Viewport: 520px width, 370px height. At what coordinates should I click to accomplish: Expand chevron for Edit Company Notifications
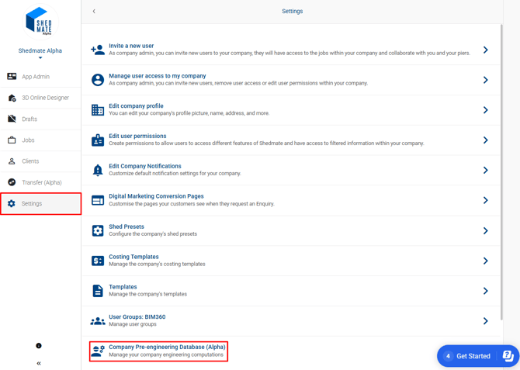[486, 170]
